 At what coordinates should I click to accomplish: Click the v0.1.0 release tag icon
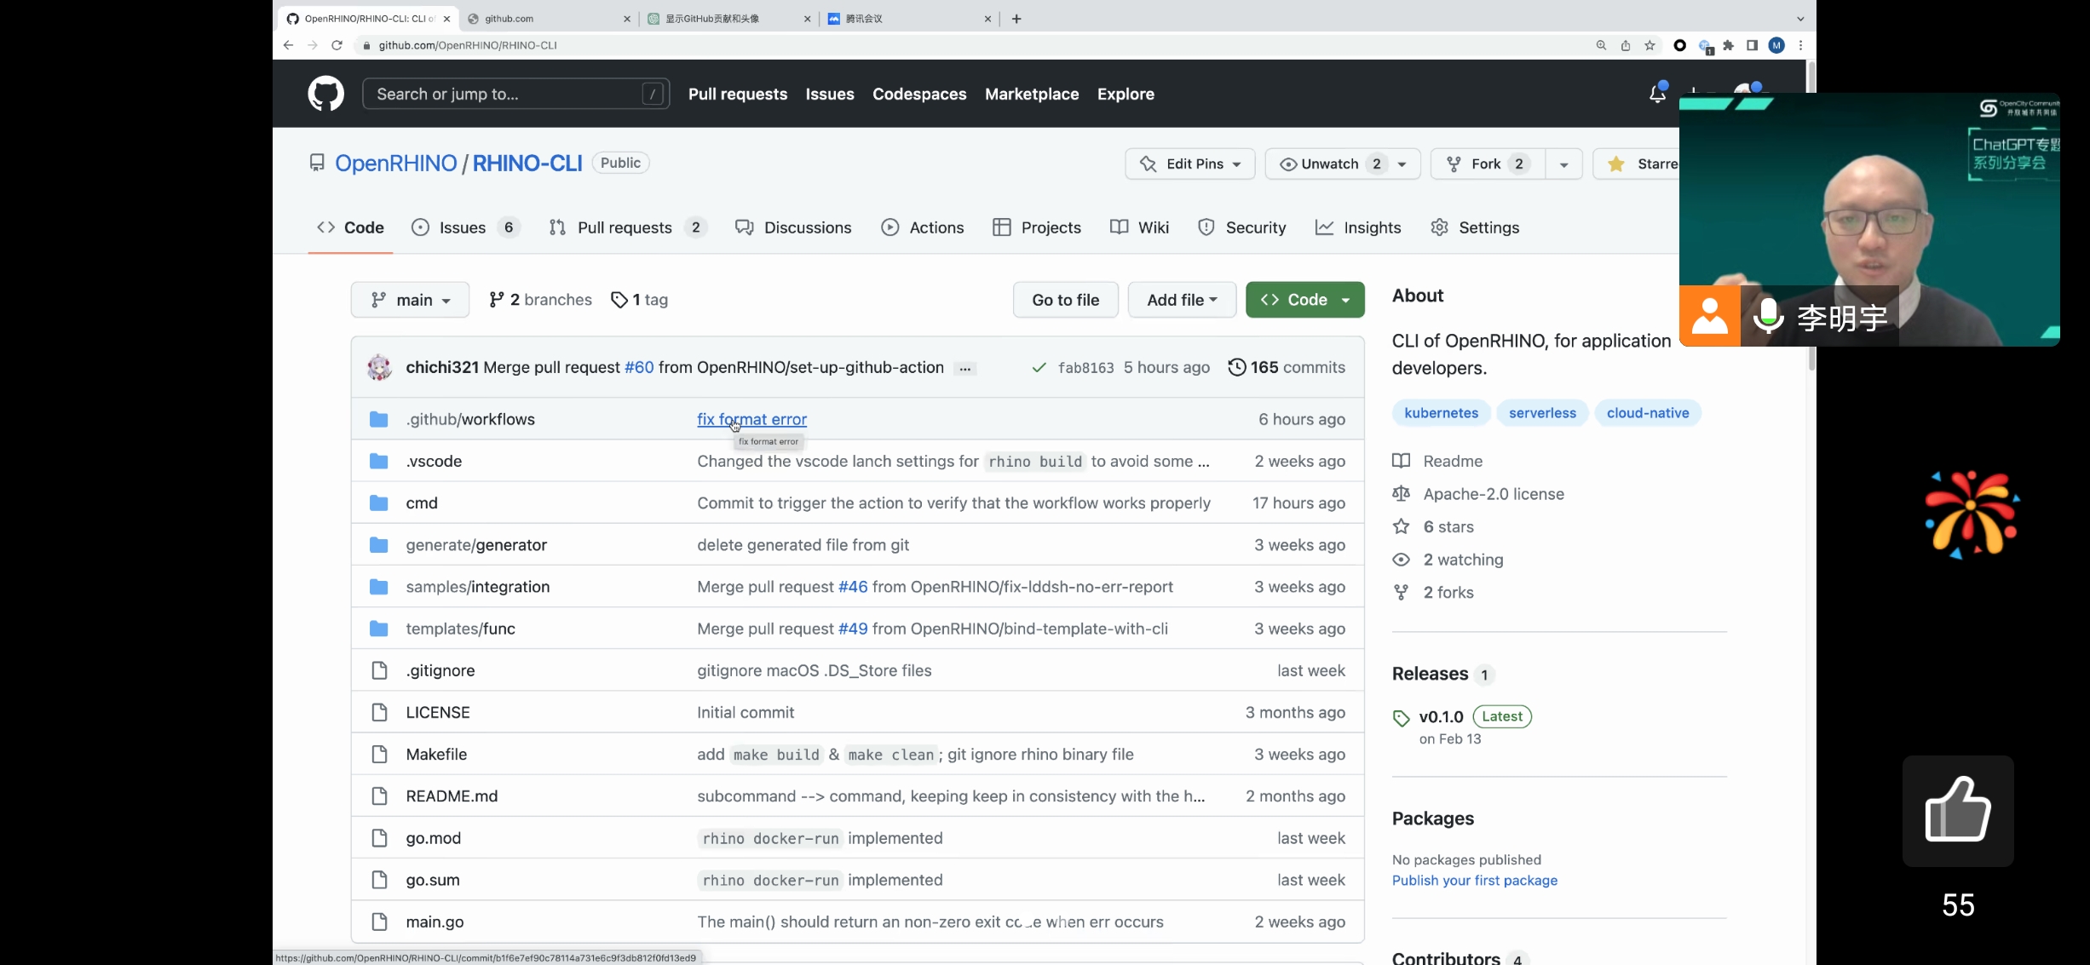[1401, 718]
